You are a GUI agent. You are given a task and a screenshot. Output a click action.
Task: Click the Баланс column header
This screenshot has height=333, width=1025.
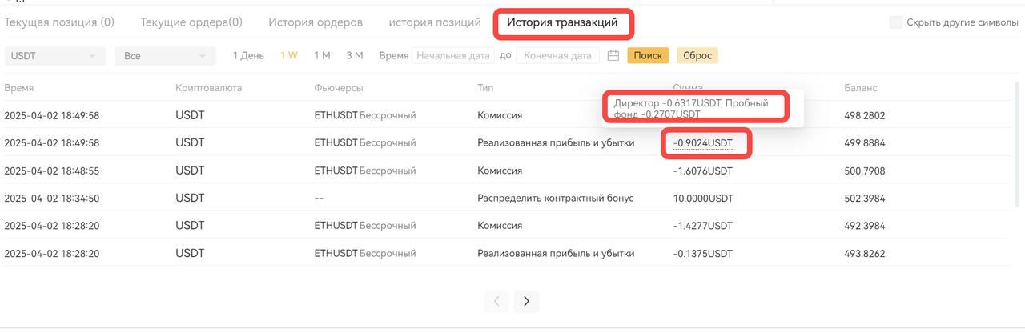tap(861, 88)
